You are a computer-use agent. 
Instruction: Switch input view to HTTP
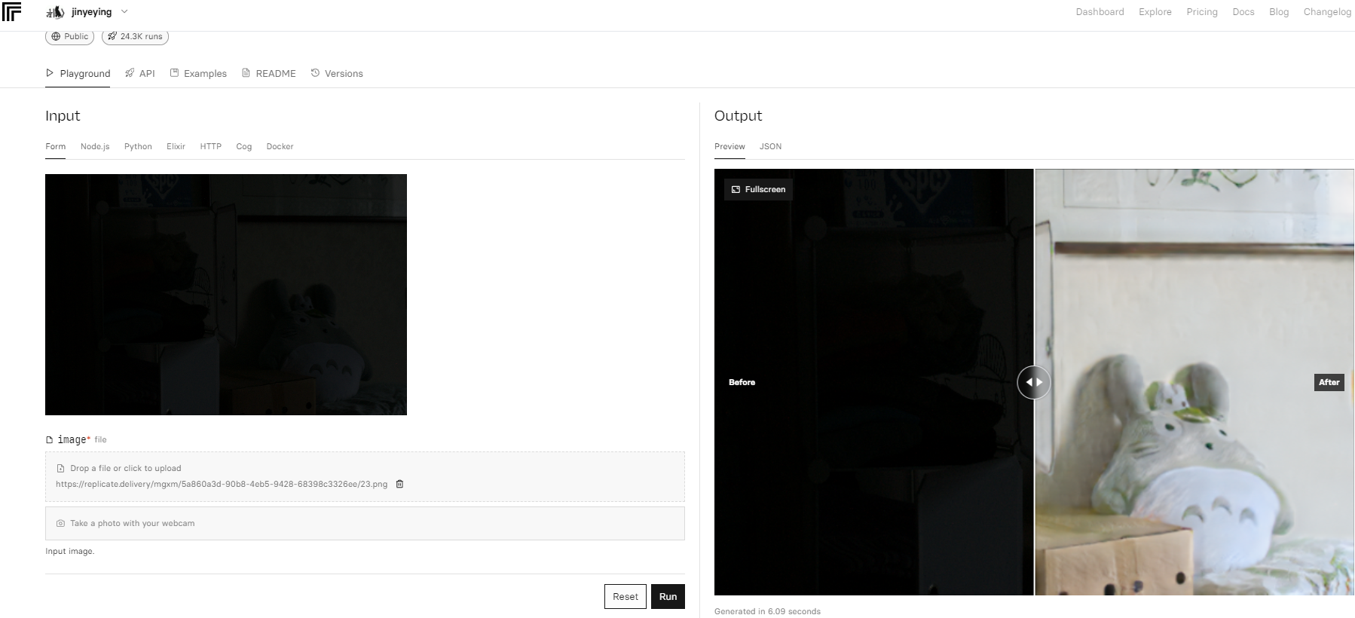click(210, 147)
